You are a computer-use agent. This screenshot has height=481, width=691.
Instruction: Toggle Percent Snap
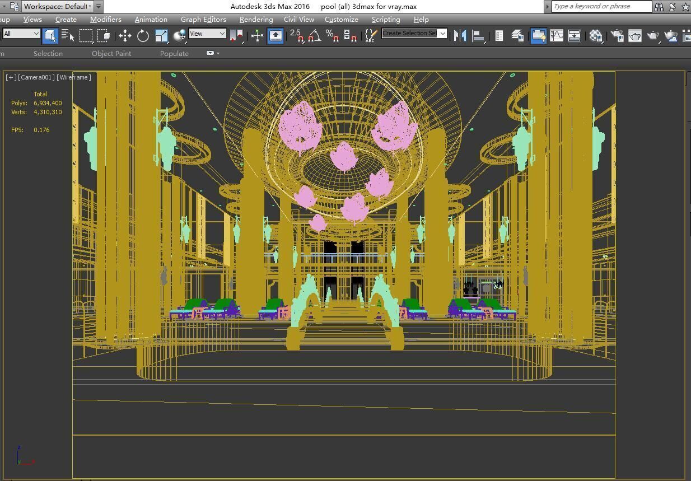pyautogui.click(x=332, y=36)
